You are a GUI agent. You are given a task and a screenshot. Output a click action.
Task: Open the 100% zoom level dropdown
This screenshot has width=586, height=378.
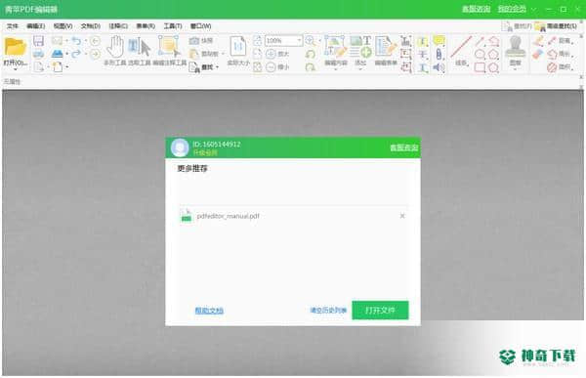coord(299,40)
